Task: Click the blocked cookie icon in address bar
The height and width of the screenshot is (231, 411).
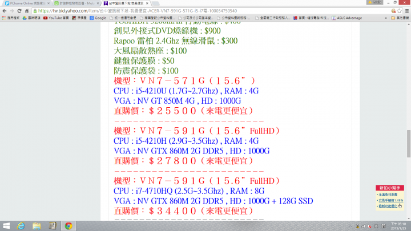Action: click(393, 11)
